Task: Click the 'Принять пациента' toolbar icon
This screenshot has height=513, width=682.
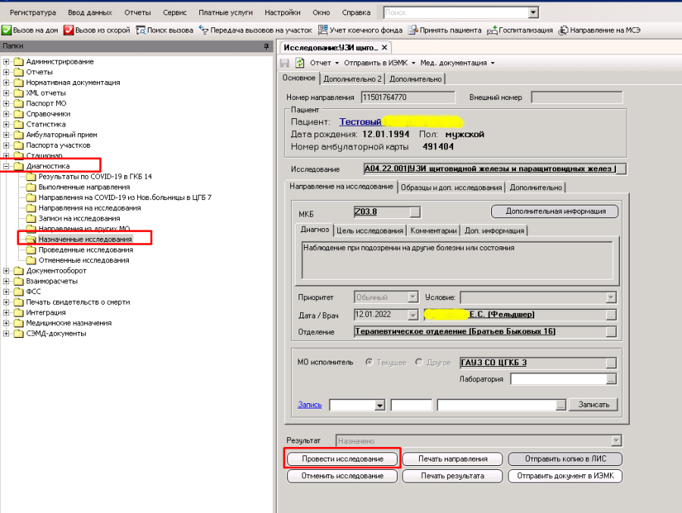Action: (x=413, y=30)
